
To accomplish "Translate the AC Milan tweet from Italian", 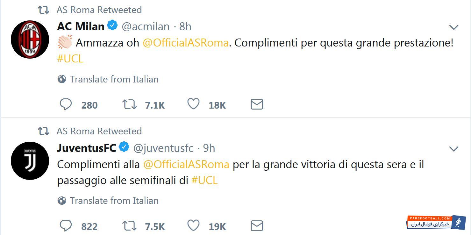I will (x=114, y=79).
